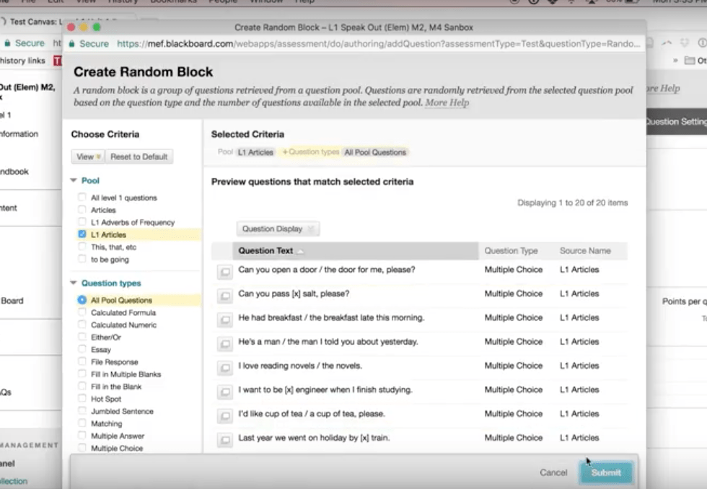Select the All Pool Questions radio button
This screenshot has height=489, width=707.
tap(82, 300)
